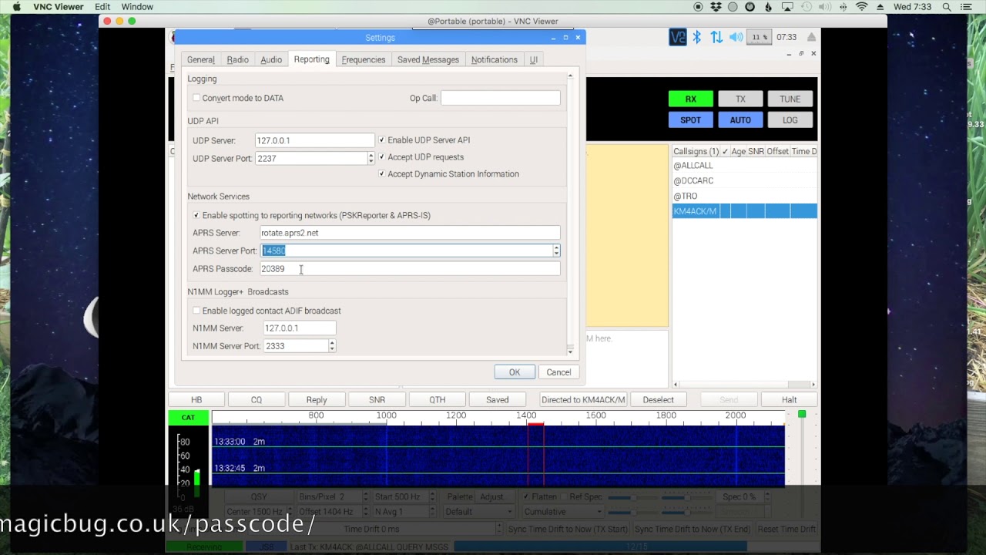
Task: Click the Op Call input field
Action: (x=501, y=98)
